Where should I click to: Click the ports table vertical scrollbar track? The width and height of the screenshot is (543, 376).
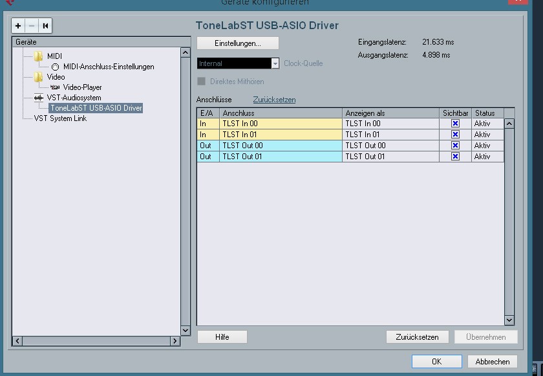[x=509, y=222]
